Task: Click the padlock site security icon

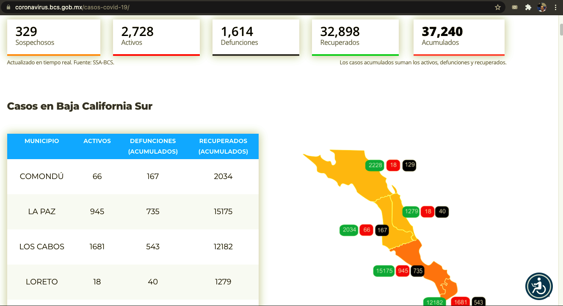Action: click(8, 7)
